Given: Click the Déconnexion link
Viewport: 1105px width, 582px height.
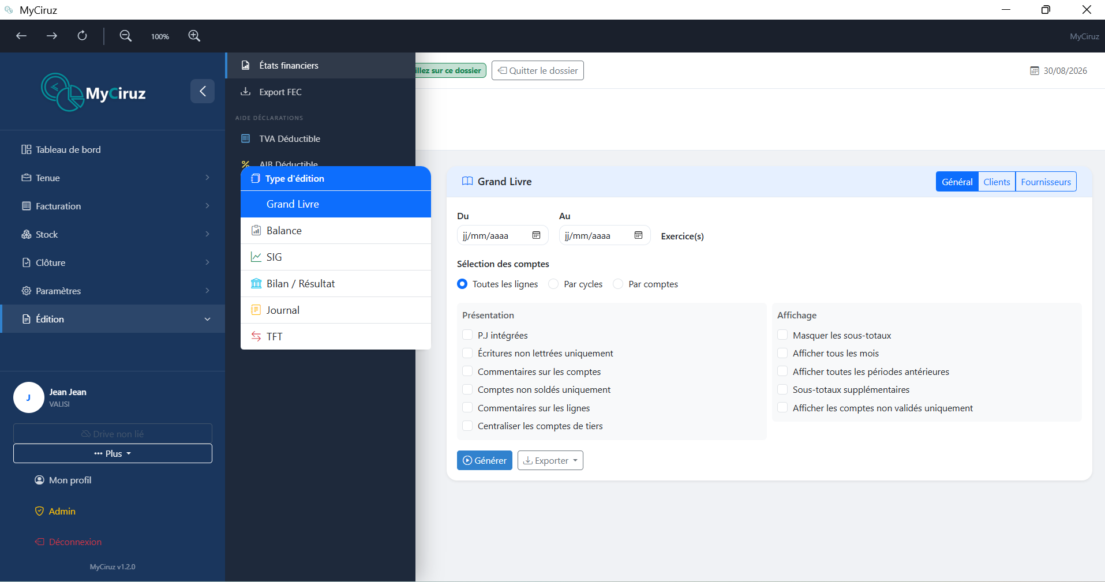Looking at the screenshot, I should click(x=68, y=542).
